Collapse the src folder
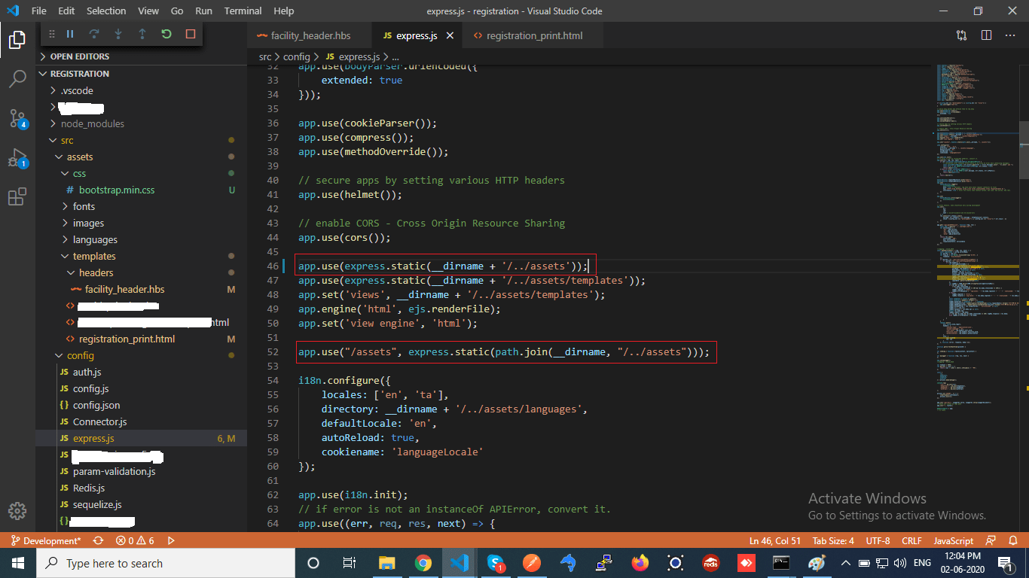Viewport: 1029px width, 578px height. 67,139
